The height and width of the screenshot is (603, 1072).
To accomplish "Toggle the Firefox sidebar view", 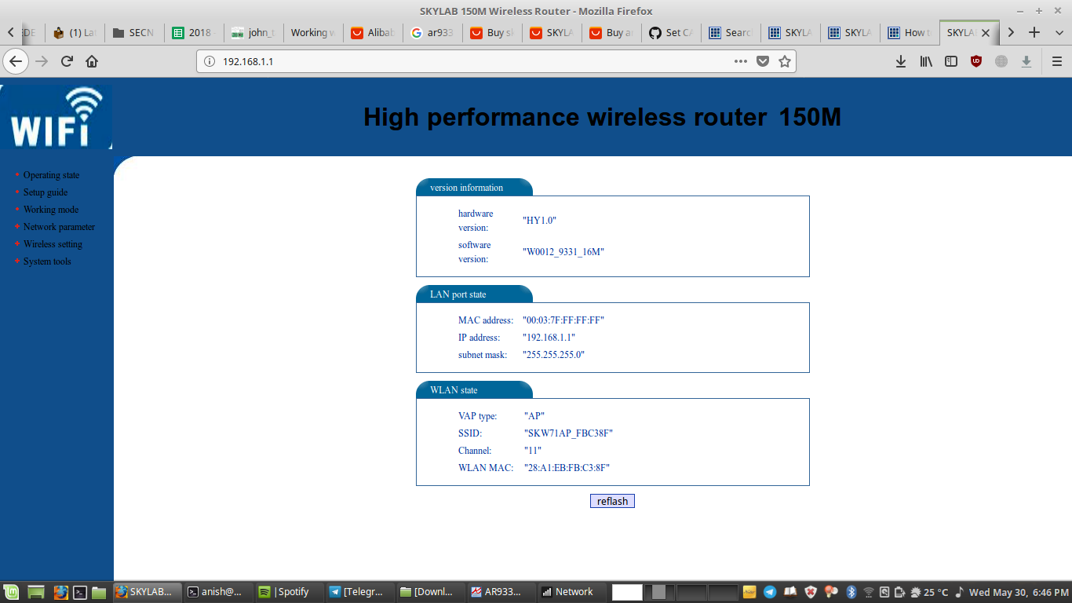I will [951, 61].
